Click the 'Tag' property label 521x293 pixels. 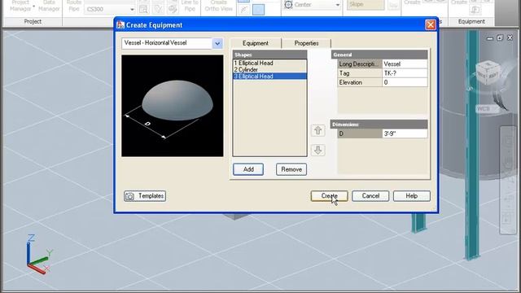(360, 73)
